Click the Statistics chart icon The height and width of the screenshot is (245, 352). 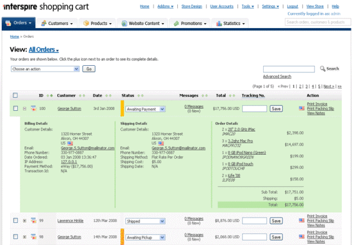click(x=219, y=23)
